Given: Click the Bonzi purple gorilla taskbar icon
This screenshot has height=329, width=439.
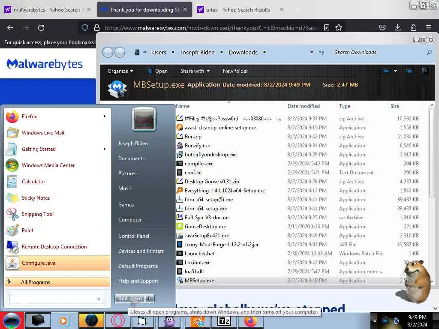Looking at the screenshot, I should [170, 320].
